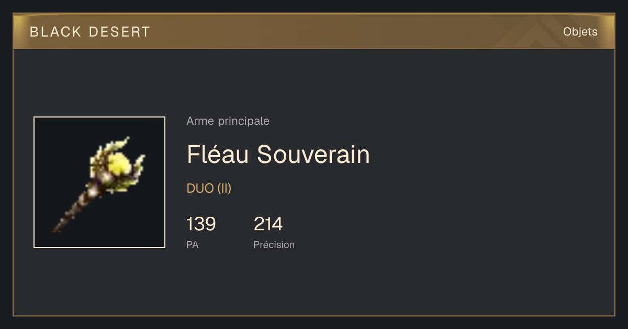
Task: Click the word BLACK in the header
Action: tap(56, 32)
